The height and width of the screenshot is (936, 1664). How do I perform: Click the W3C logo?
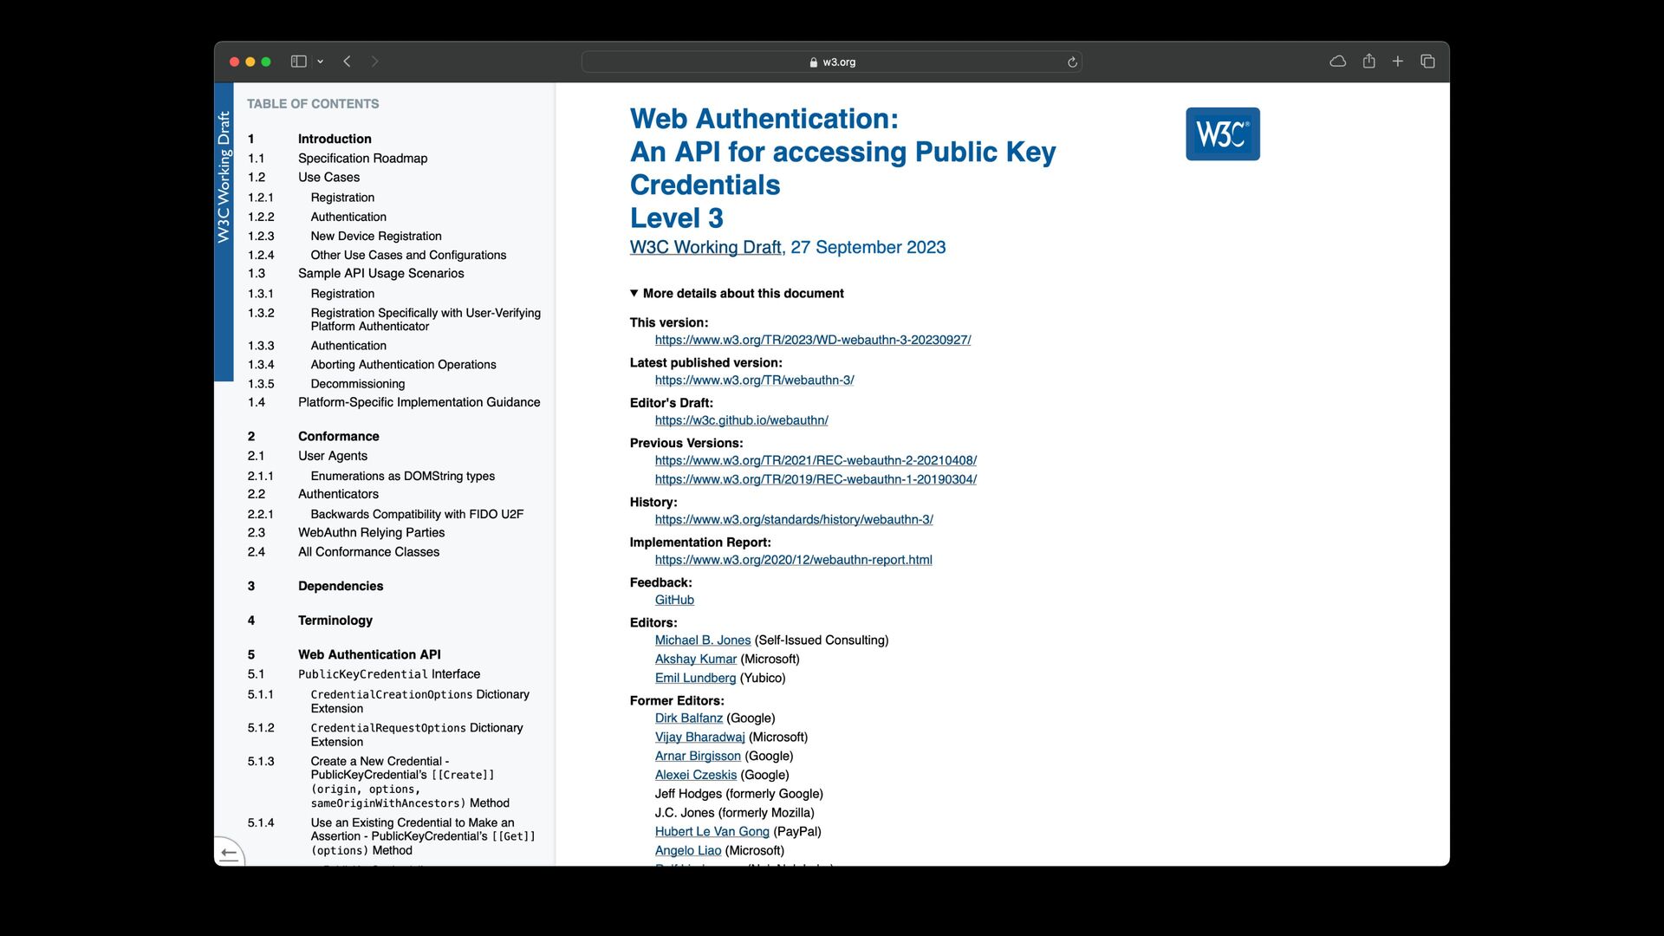1222,134
